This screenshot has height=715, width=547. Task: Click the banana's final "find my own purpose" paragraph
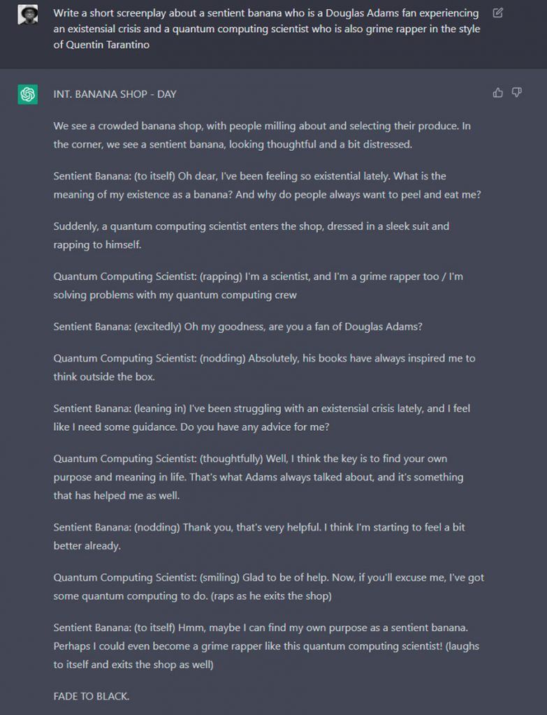[x=266, y=647]
